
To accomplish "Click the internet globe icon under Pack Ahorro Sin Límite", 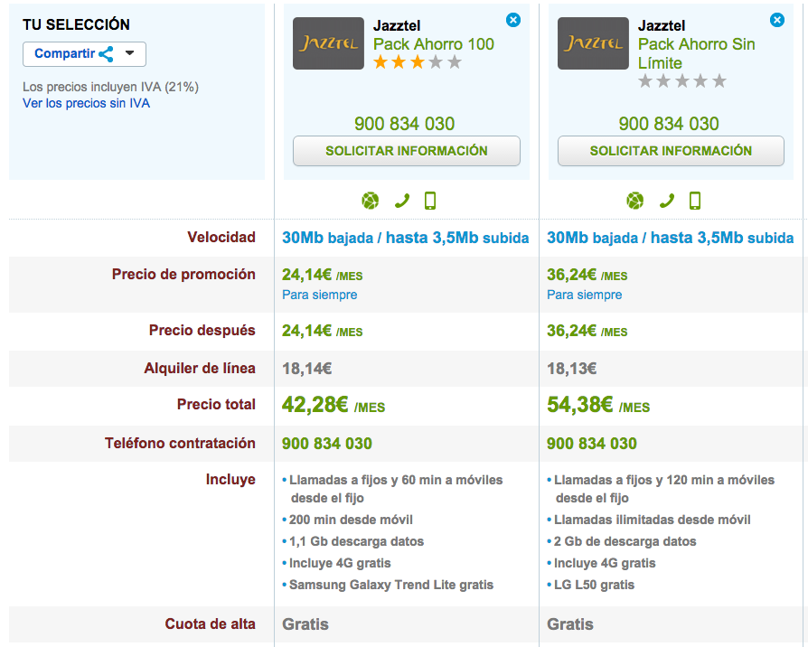I will (634, 201).
